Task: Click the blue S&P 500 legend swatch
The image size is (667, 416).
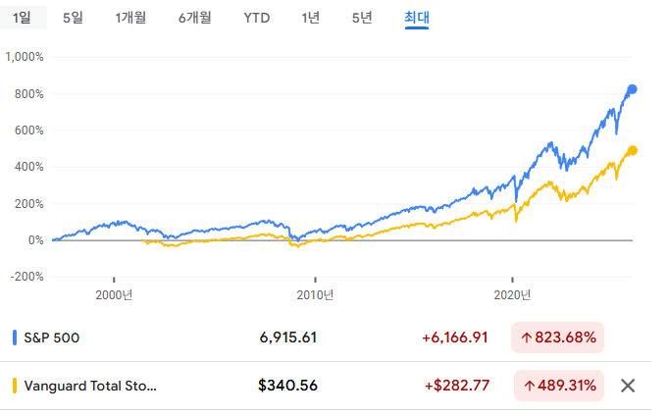Action: (15, 338)
